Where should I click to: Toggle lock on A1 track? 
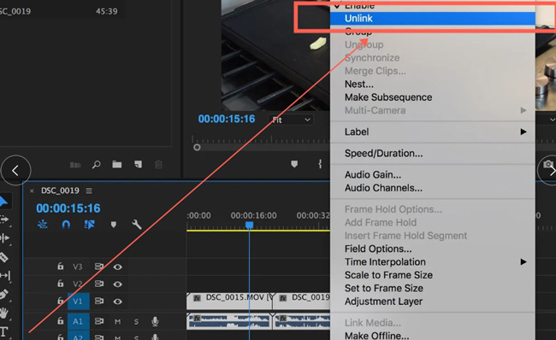tap(60, 321)
